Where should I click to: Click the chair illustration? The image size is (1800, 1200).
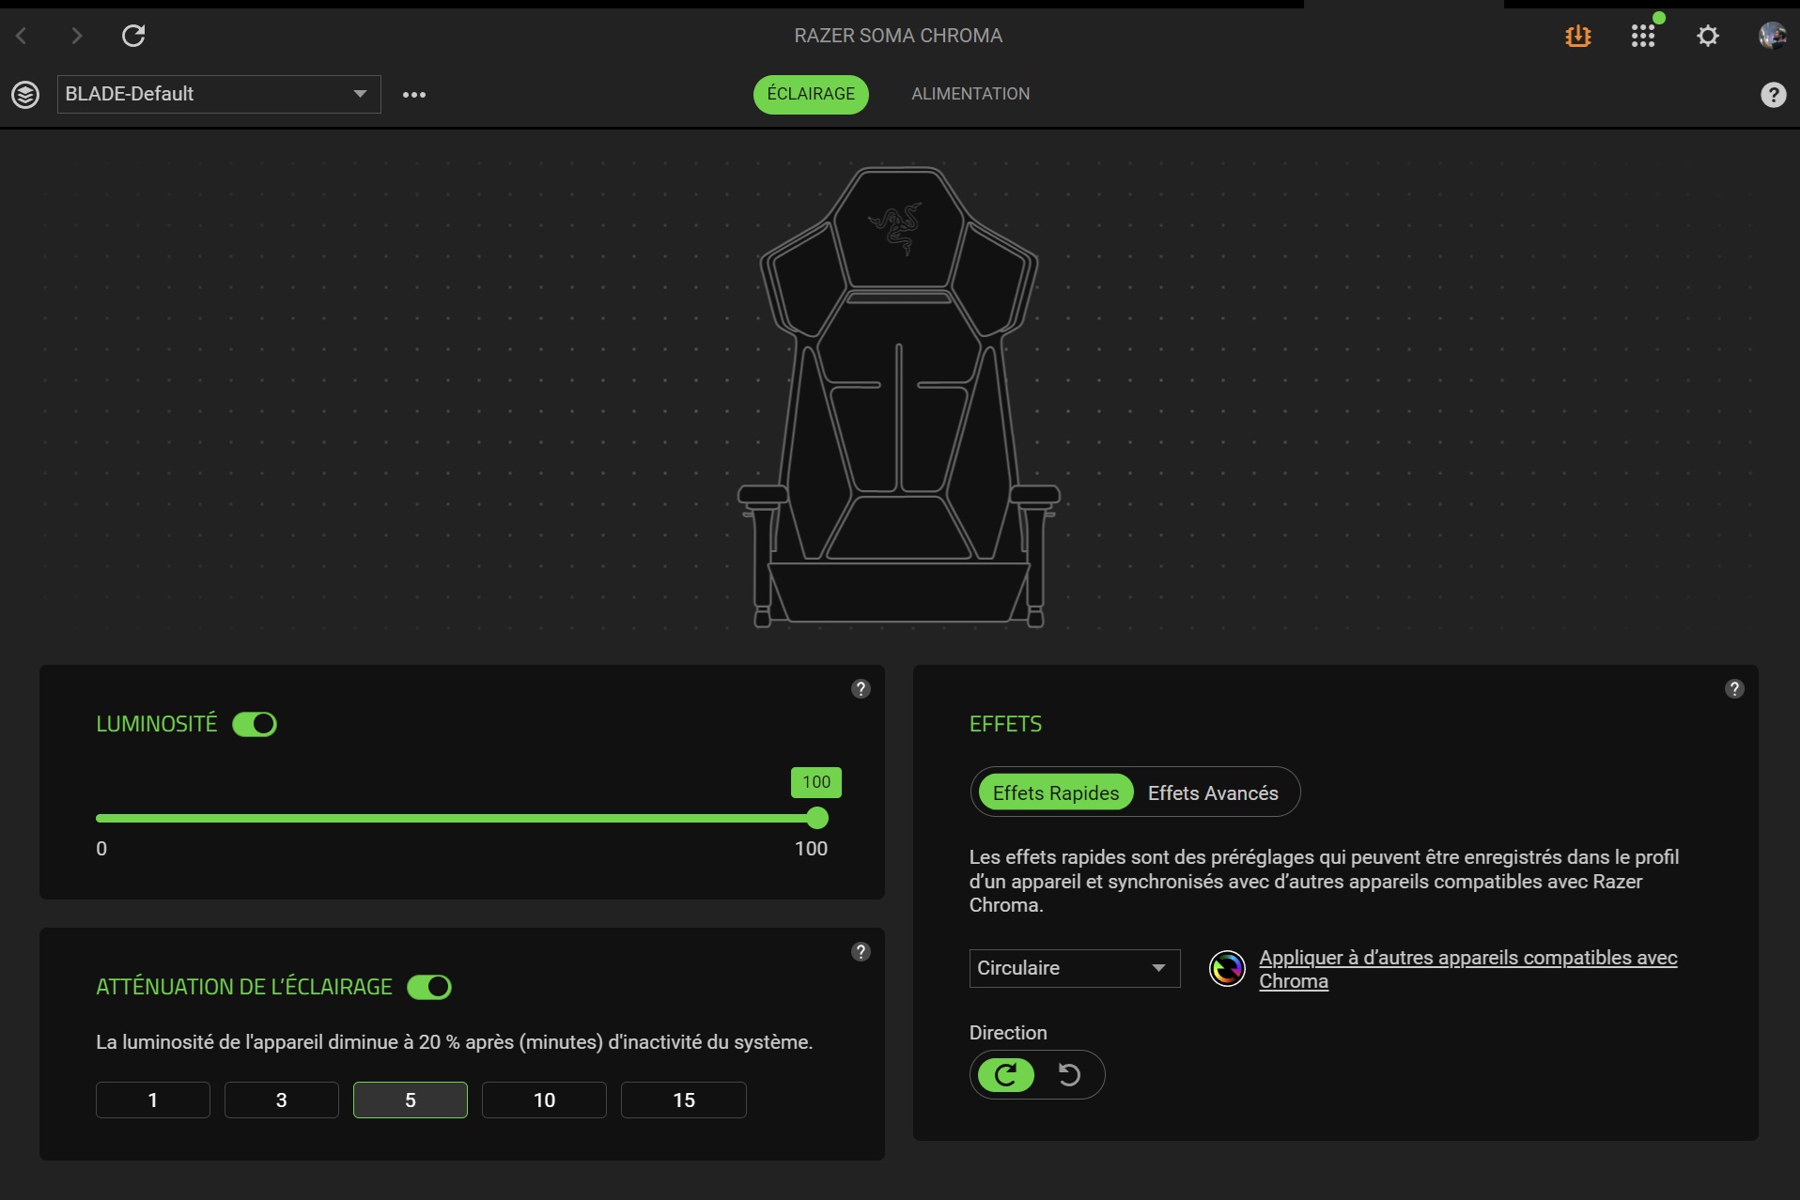pos(899,397)
